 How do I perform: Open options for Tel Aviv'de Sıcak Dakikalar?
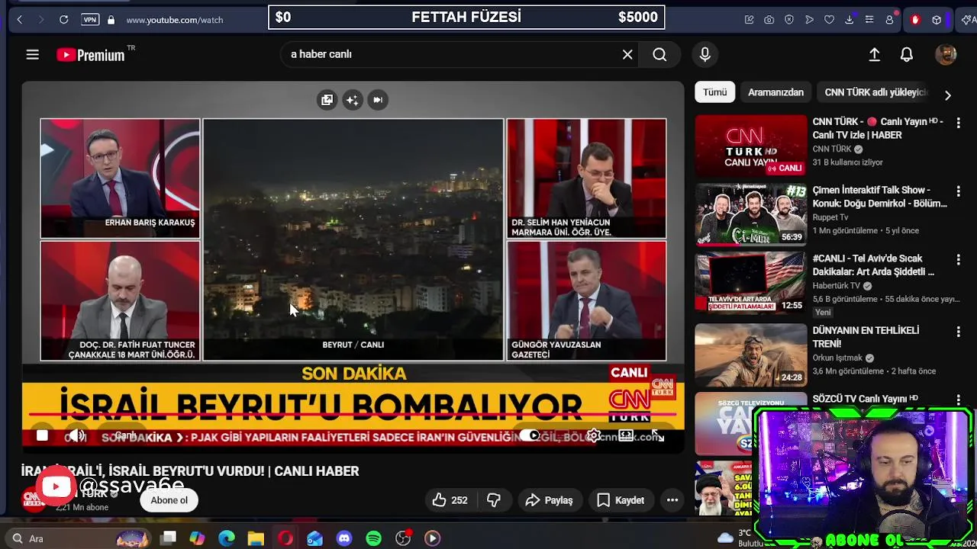[959, 259]
